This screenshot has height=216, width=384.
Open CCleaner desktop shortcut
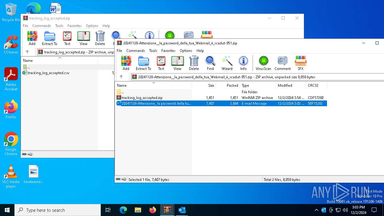pos(11,44)
